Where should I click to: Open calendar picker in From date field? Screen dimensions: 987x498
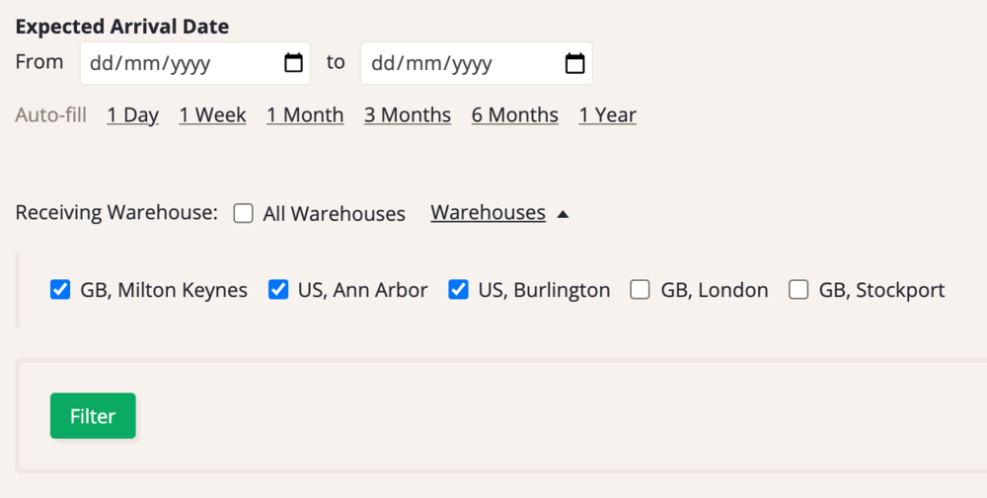pyautogui.click(x=293, y=63)
